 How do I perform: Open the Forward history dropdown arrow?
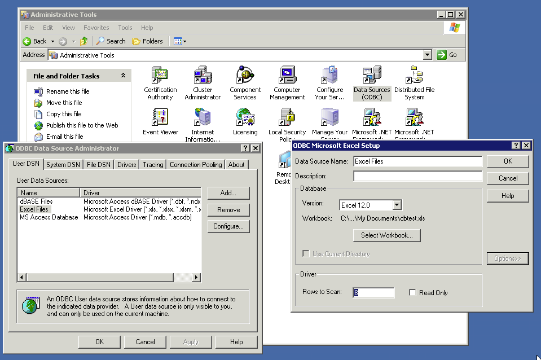click(x=73, y=41)
